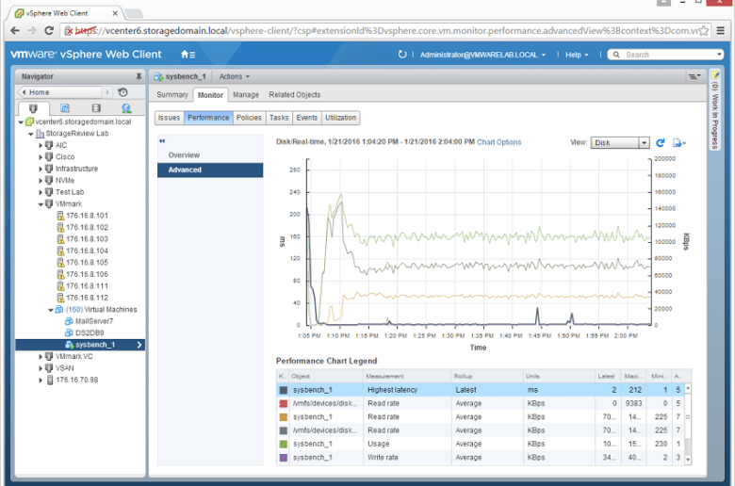Refresh the performance chart
Viewport: 735px width, 486px height.
click(661, 142)
